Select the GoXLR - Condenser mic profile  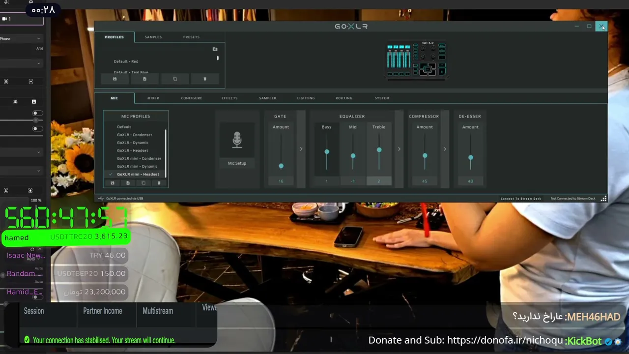134,135
